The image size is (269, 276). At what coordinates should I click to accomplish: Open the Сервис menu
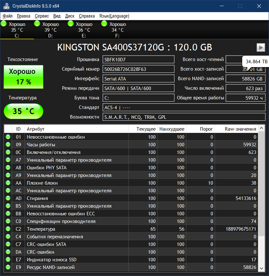pyautogui.click(x=42, y=16)
